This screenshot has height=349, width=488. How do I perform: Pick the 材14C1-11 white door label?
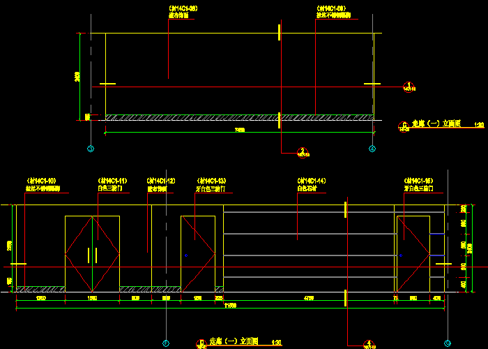pos(112,181)
